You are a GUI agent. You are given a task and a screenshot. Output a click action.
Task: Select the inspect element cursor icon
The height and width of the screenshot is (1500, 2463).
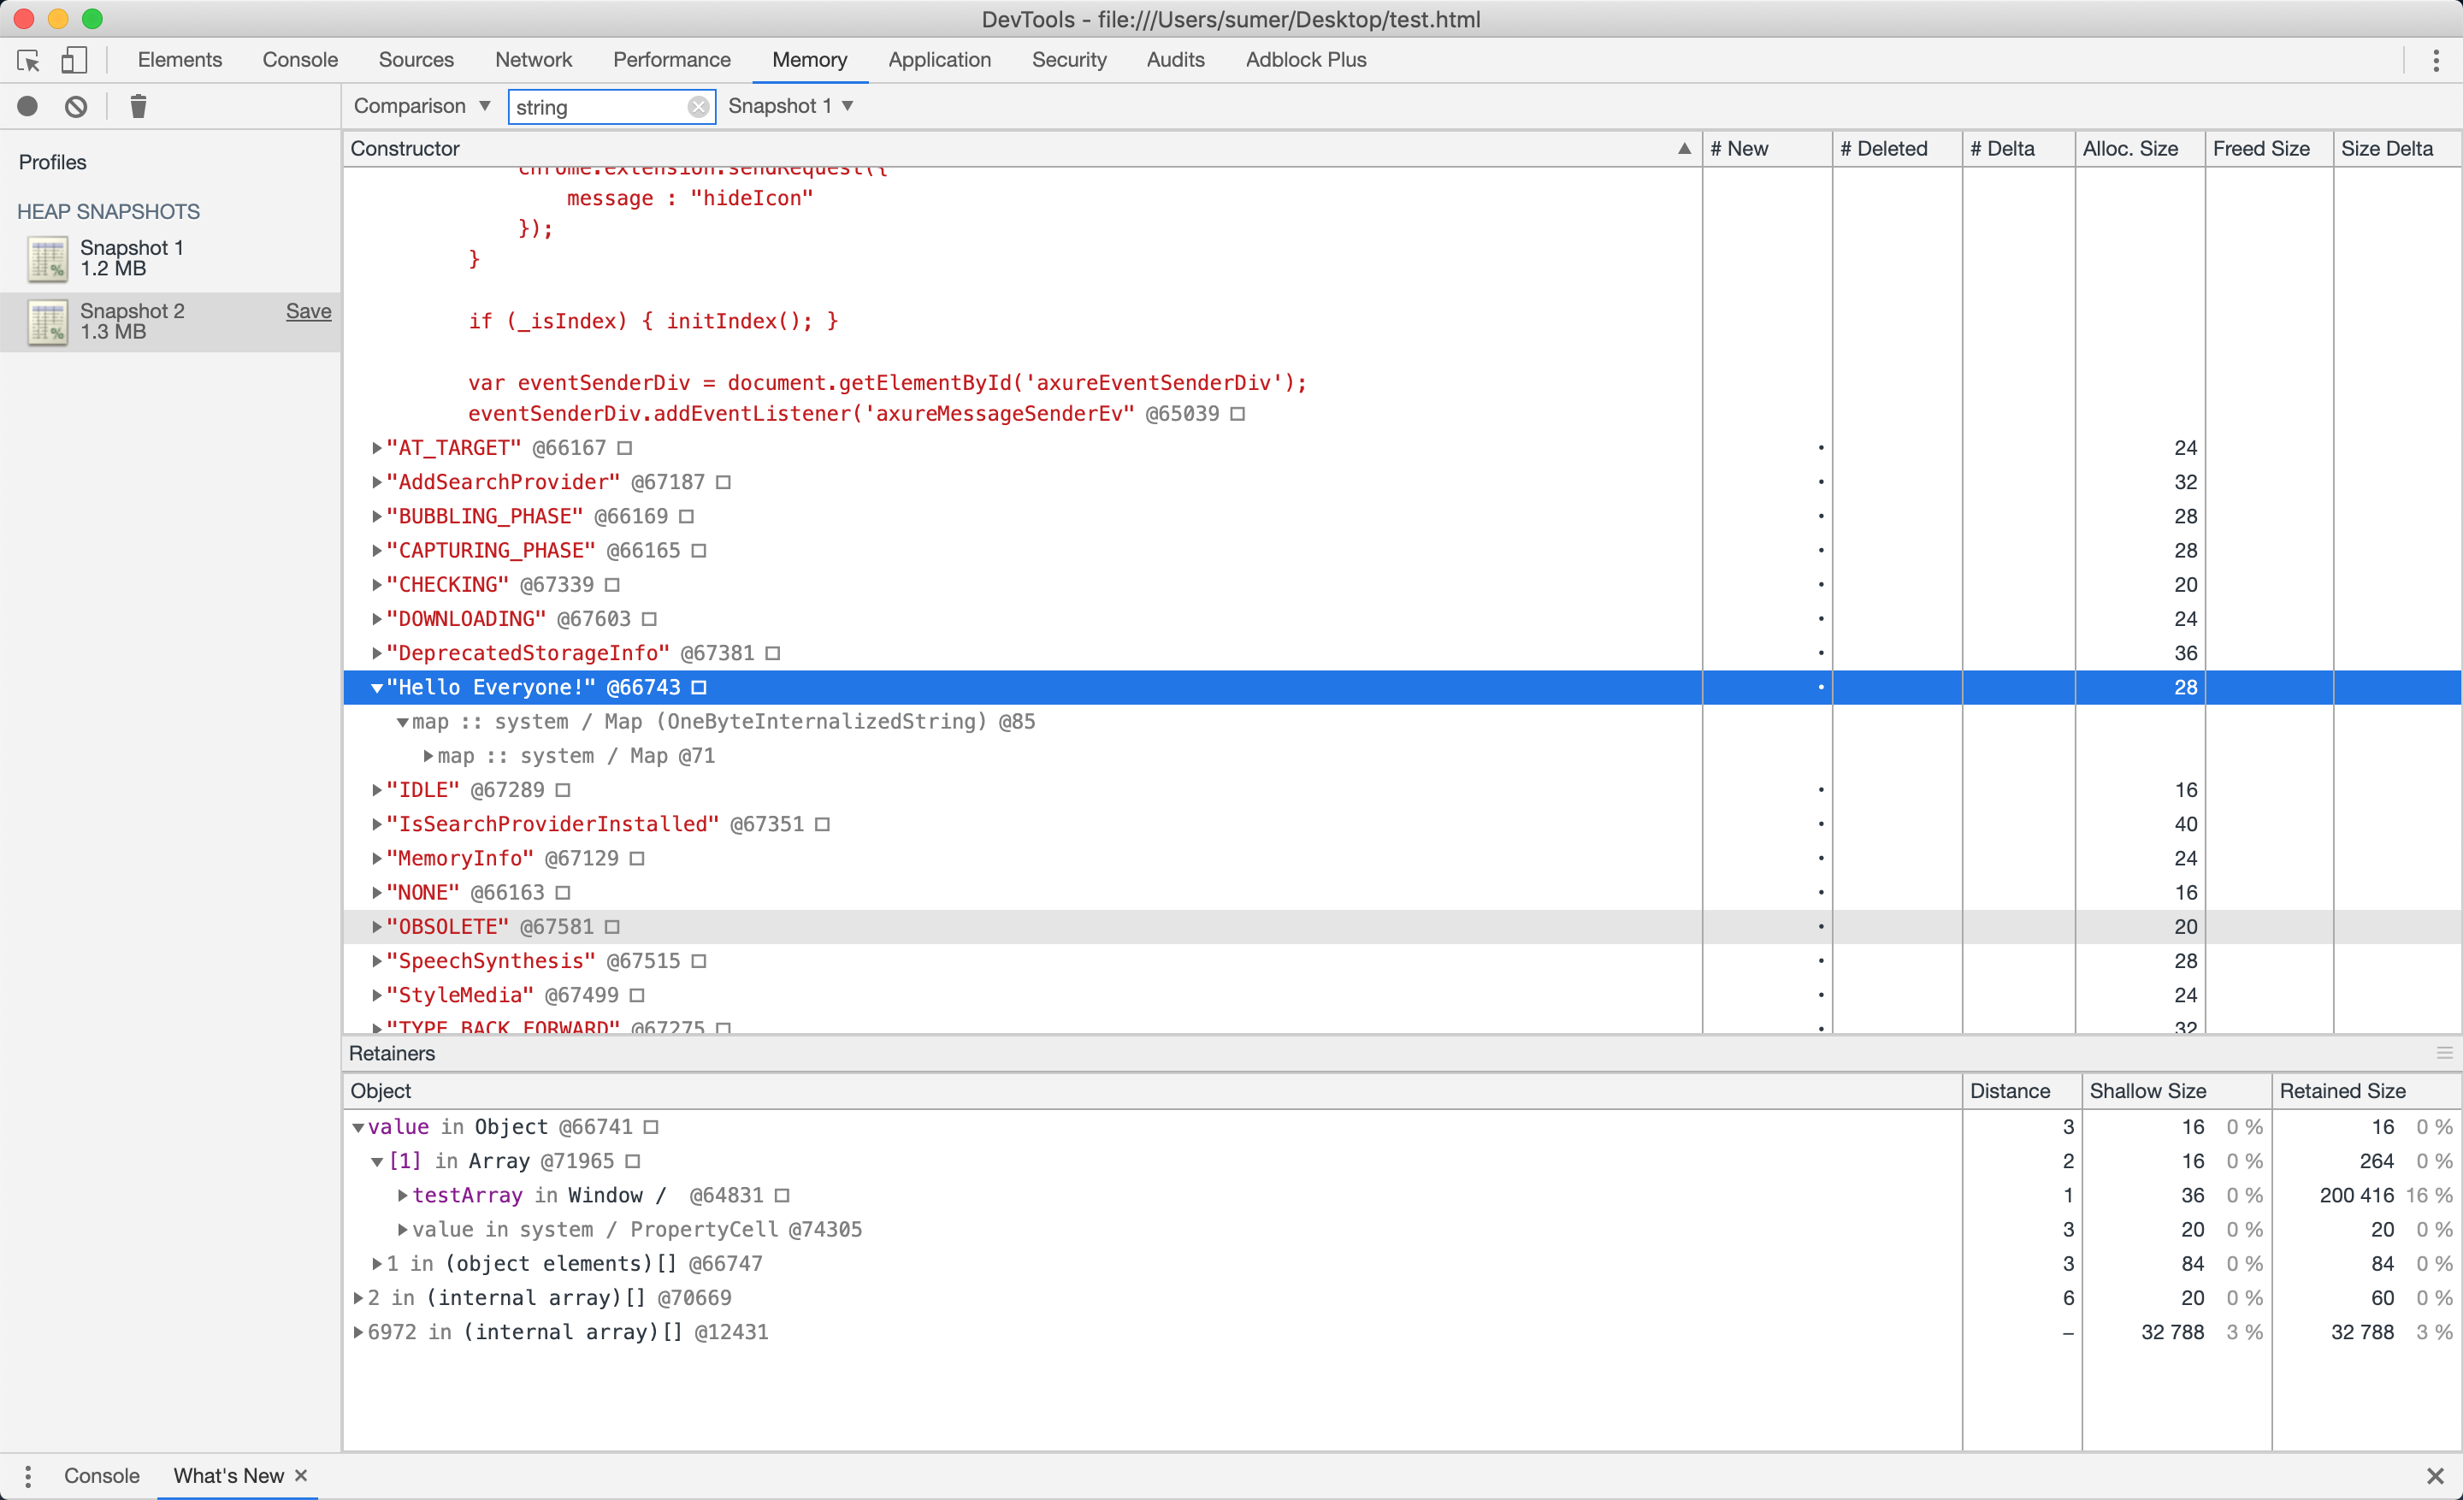pyautogui.click(x=28, y=60)
